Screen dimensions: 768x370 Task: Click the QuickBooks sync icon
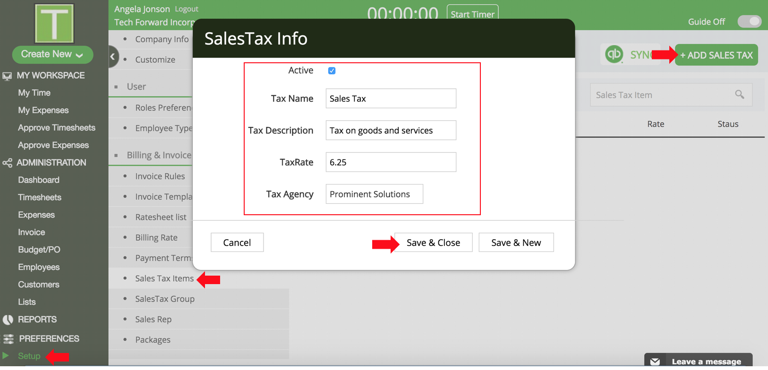(614, 54)
